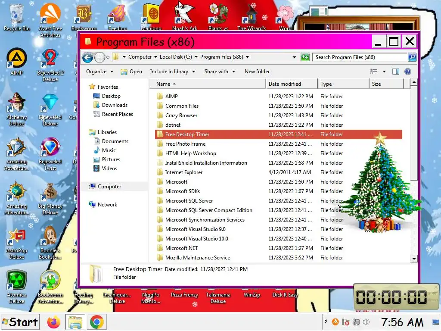The height and width of the screenshot is (331, 441).
Task: Sort by the Name column header
Action: point(207,84)
